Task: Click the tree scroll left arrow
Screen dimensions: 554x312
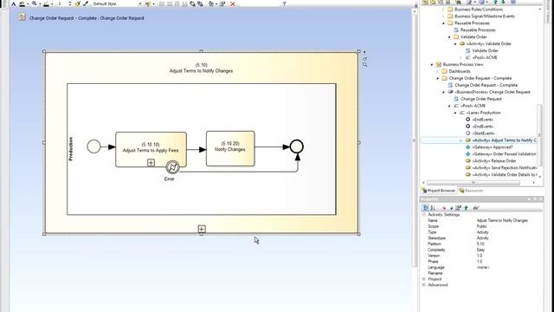Action: 424,183
